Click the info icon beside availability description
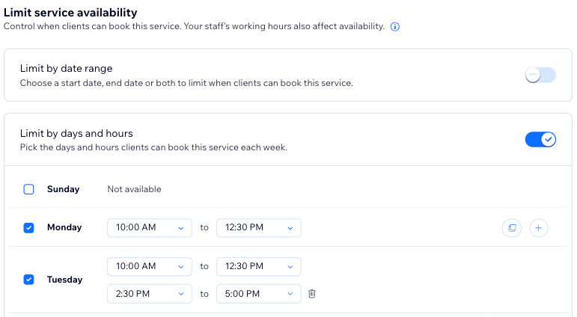577x317 pixels. click(395, 26)
